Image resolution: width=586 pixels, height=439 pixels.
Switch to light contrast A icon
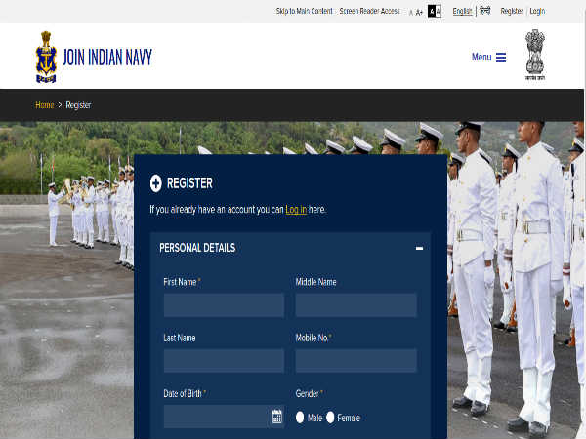pos(439,11)
